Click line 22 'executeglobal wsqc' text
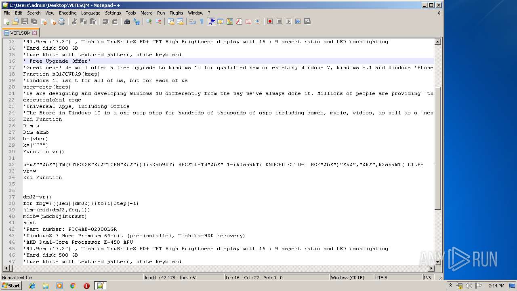Screen dimensions: 517x291 (52, 100)
